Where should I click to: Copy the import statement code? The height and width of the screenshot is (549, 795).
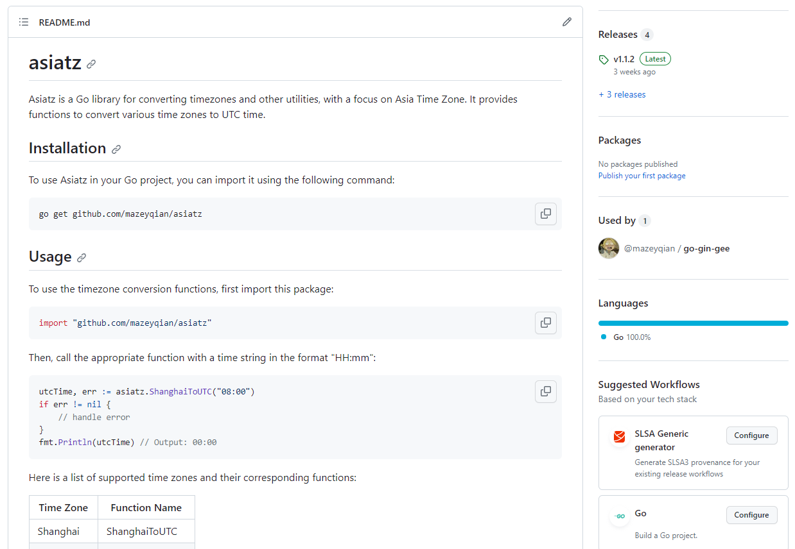coord(545,323)
